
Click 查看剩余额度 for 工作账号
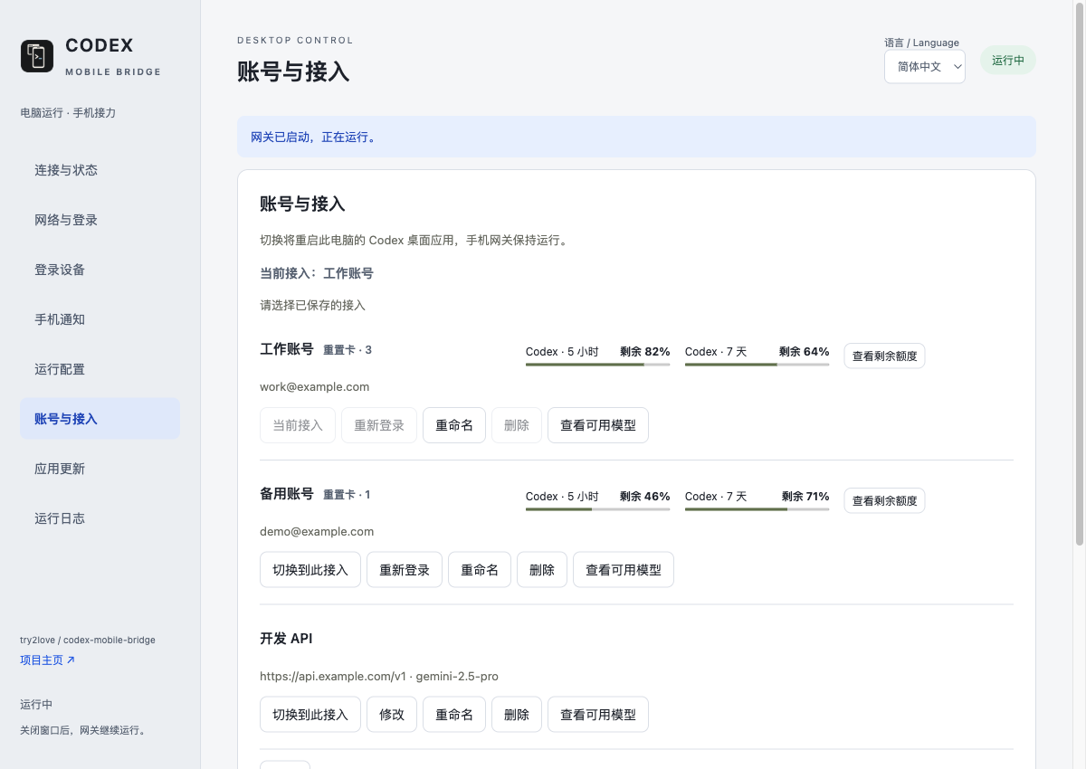click(885, 356)
